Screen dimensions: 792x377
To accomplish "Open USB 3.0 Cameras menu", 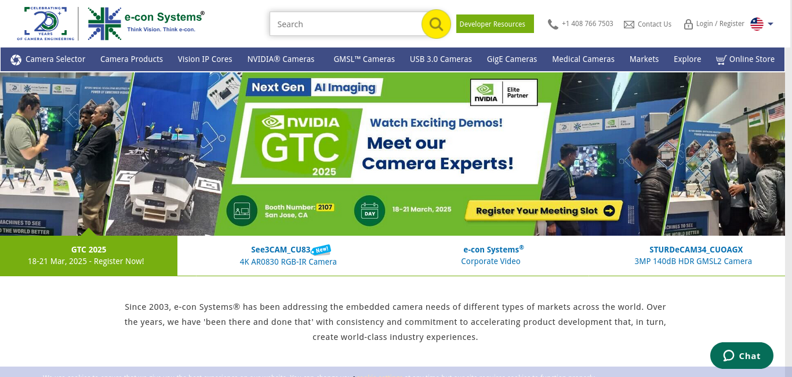I will [x=441, y=59].
